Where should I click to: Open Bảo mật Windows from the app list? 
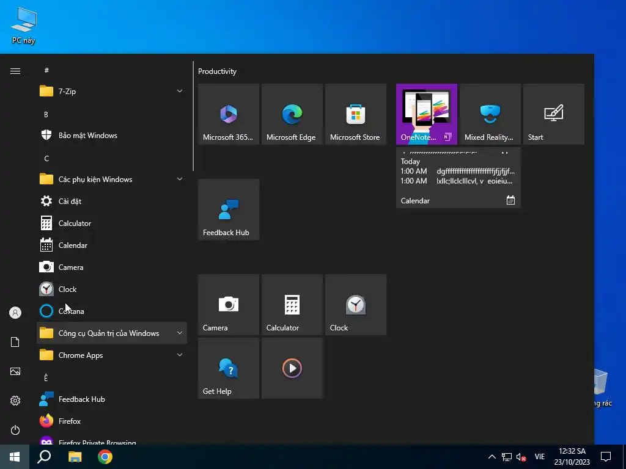pyautogui.click(x=112, y=135)
